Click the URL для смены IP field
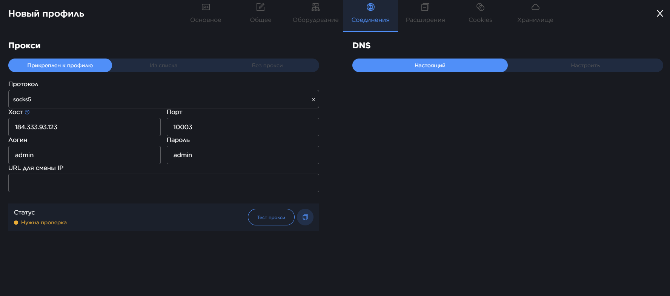 tap(163, 183)
